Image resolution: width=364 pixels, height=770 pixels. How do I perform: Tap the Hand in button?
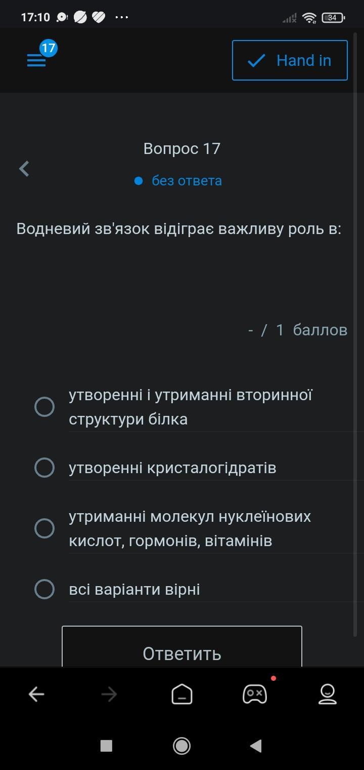point(290,60)
